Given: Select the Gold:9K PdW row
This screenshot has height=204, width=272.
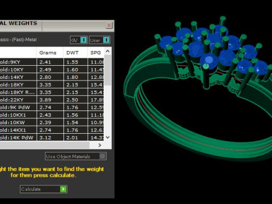Looking at the screenshot, I should tap(52, 107).
